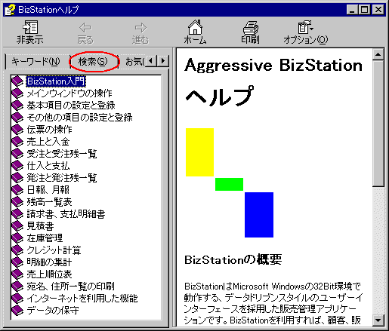Switch to the 検索(S) tab
Image resolution: width=389 pixels, height=331 pixels.
[x=93, y=61]
